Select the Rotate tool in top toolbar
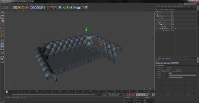This screenshot has height=103, width=199. (23, 7)
